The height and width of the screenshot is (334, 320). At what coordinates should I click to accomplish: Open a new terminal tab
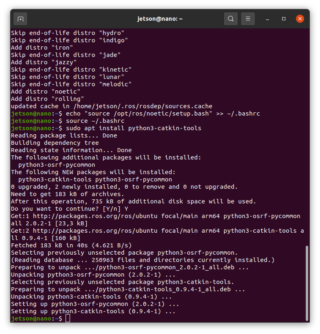tap(20, 19)
